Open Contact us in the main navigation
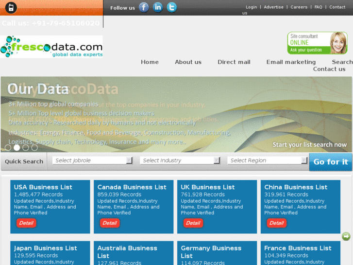The image size is (353, 265). 329,69
